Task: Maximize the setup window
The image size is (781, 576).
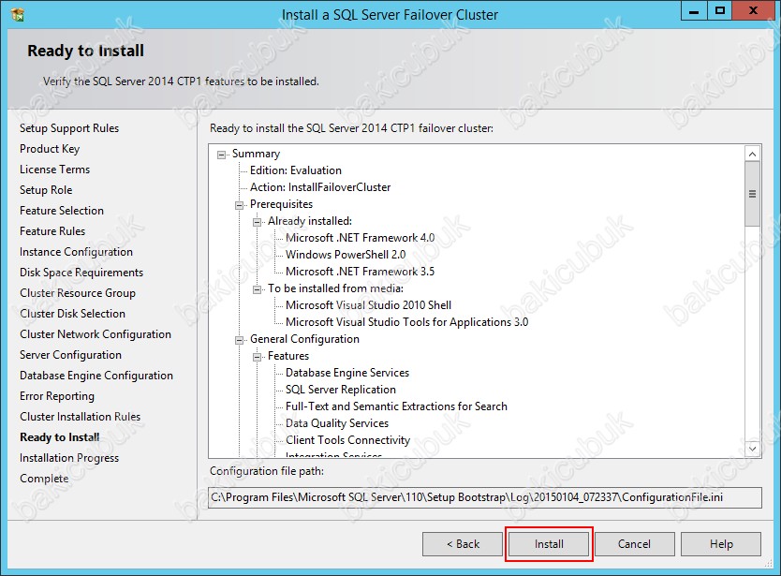Action: click(720, 11)
